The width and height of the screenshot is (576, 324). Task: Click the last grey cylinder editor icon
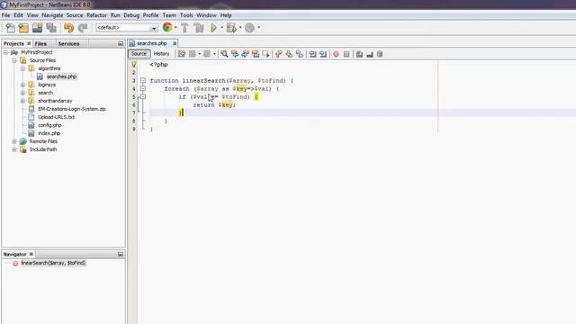[x=380, y=54]
